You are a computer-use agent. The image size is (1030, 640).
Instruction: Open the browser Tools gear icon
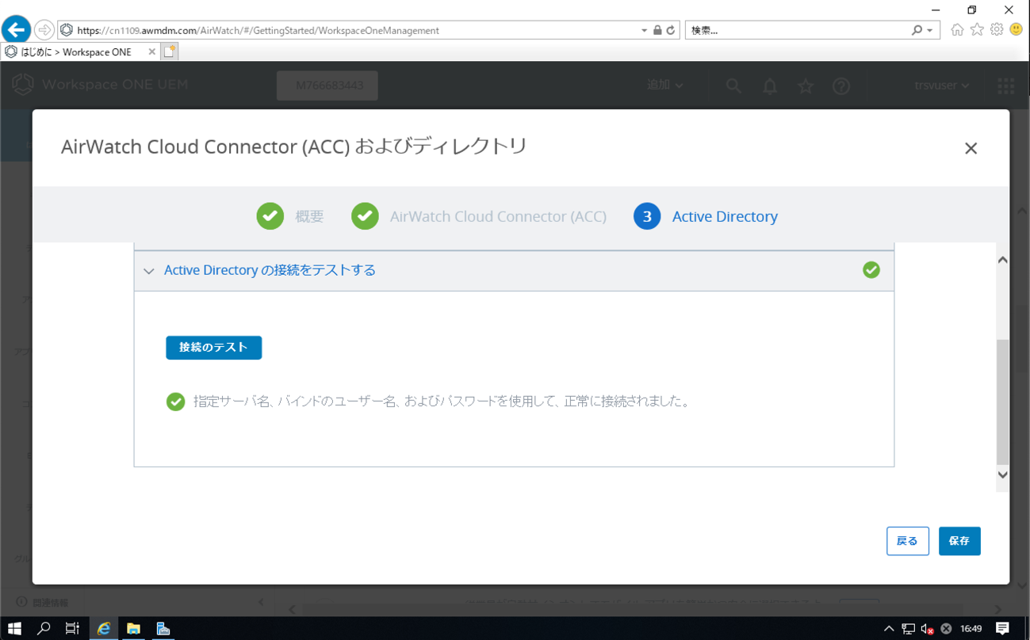(997, 29)
